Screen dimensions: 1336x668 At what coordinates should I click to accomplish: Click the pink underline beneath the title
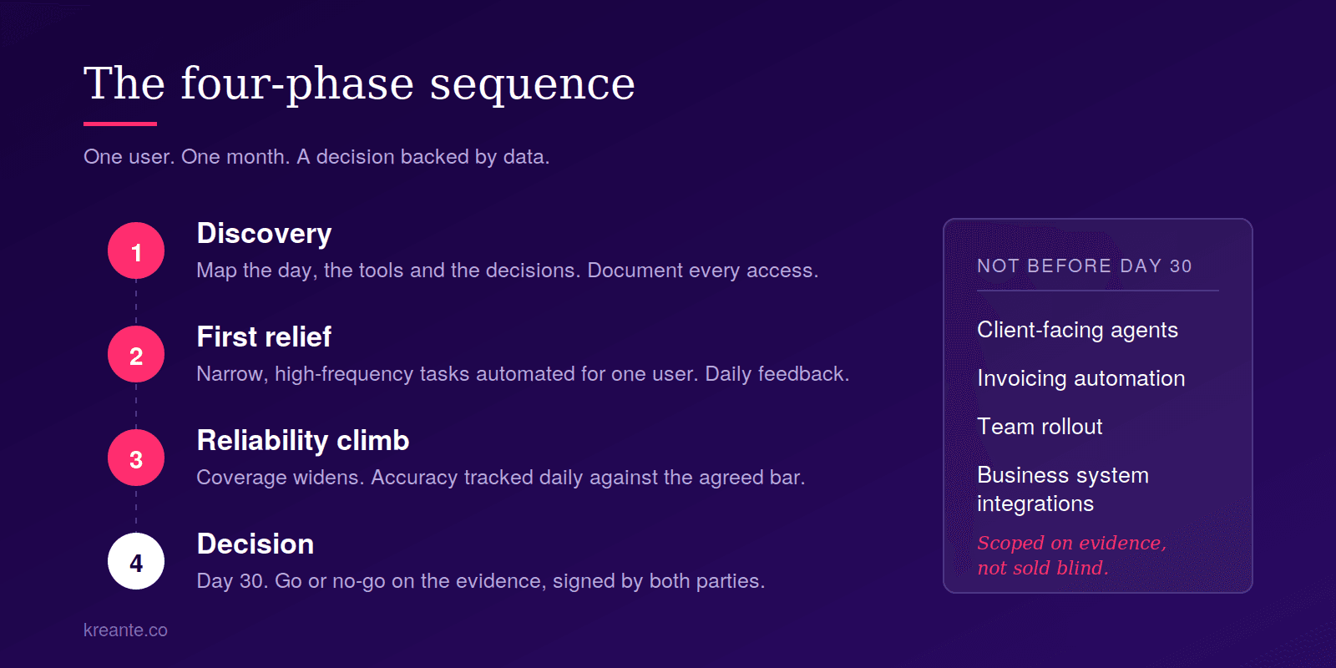120,124
